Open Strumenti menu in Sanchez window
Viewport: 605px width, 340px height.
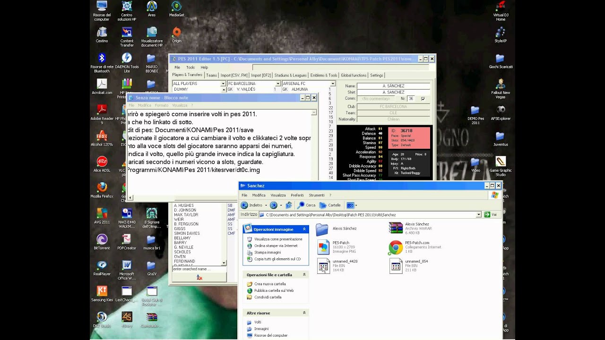[317, 195]
